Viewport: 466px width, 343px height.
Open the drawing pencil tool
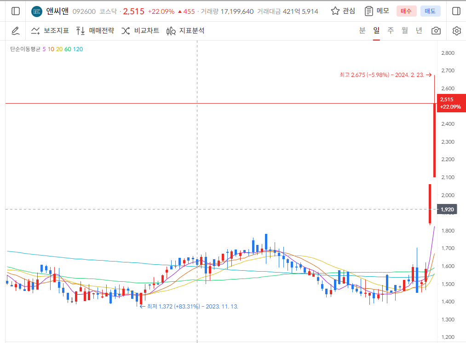click(x=16, y=31)
